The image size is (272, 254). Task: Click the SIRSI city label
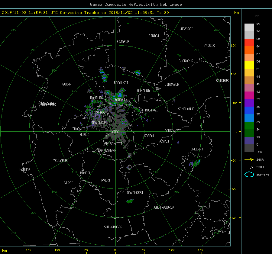(68, 183)
